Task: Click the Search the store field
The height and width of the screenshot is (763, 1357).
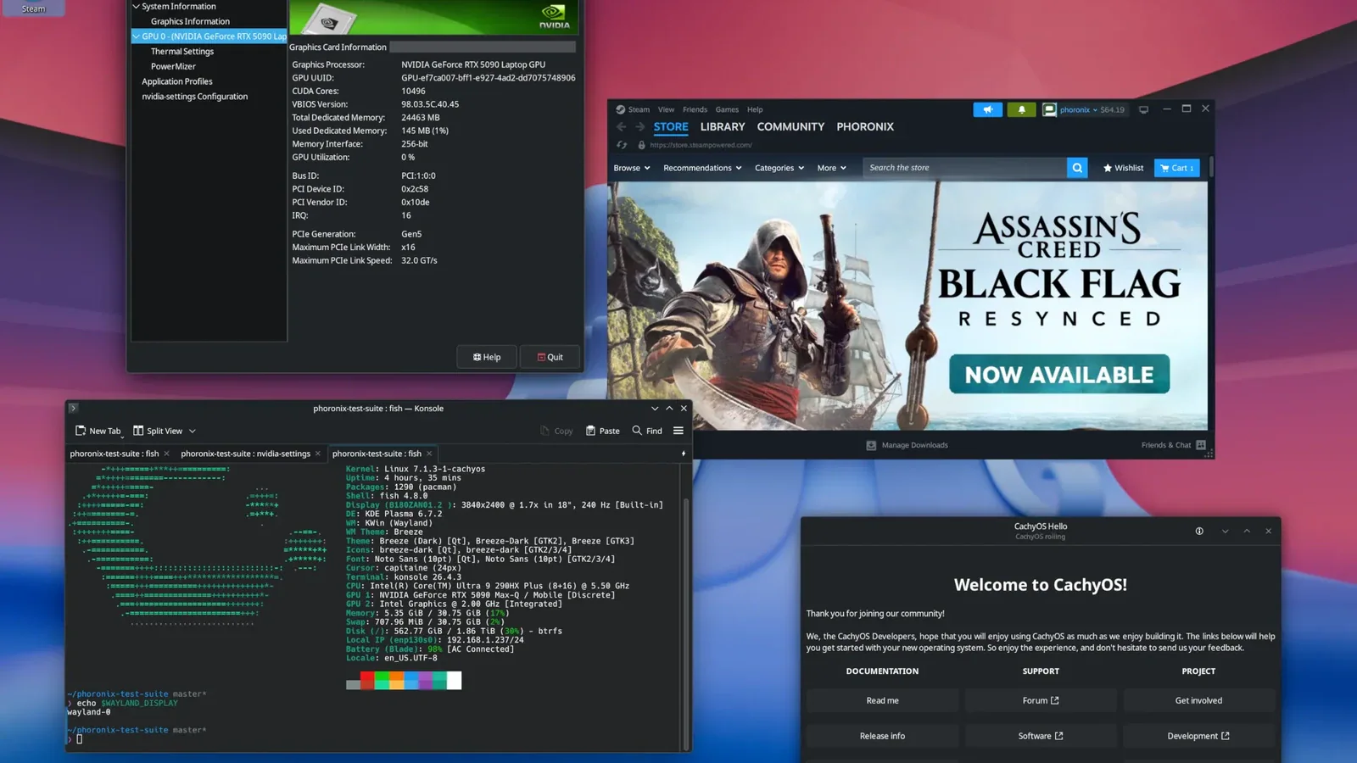Action: point(964,168)
